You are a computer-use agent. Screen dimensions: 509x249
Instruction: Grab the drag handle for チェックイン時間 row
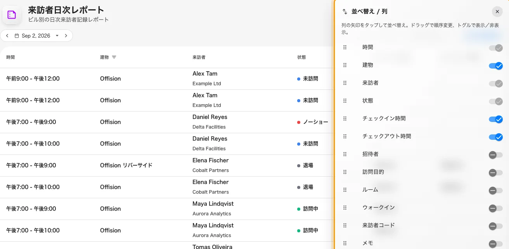click(345, 118)
